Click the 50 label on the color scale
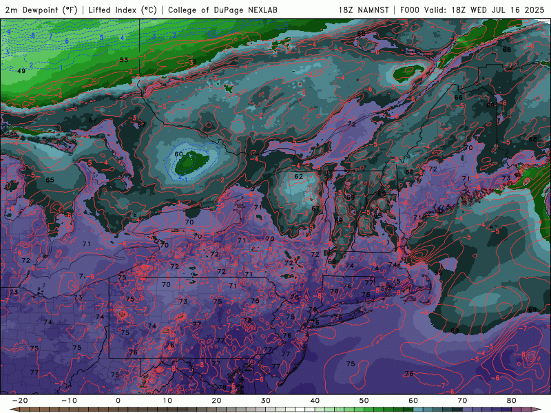The width and height of the screenshot is (551, 413). pyautogui.click(x=364, y=401)
